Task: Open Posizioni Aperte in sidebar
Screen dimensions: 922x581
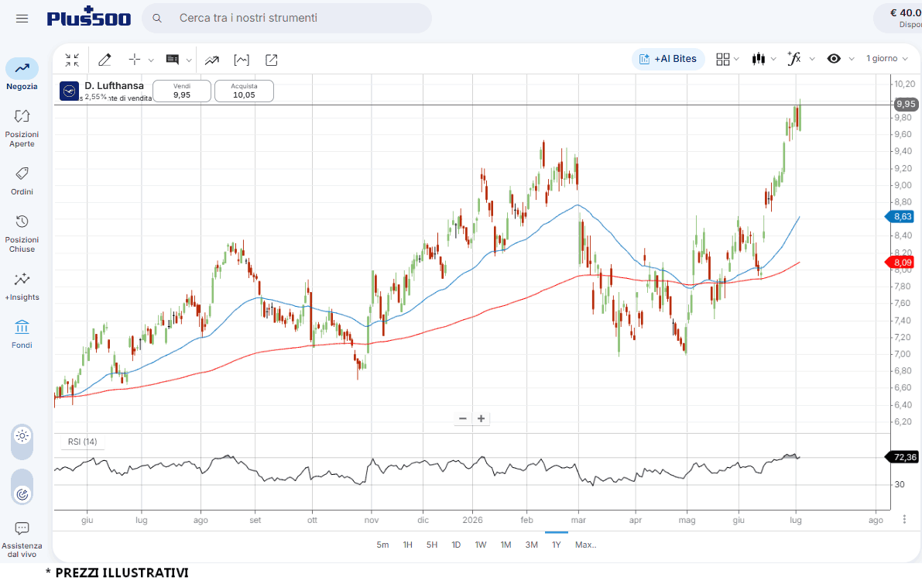Action: coord(22,128)
